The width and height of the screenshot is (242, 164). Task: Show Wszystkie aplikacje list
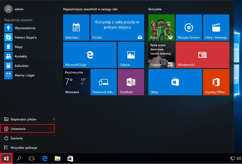point(23,148)
